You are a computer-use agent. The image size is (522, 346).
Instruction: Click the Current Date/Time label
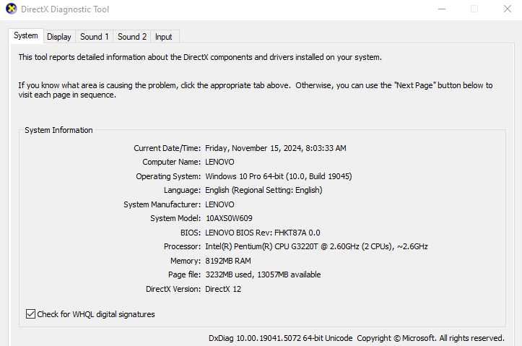[x=167, y=148]
